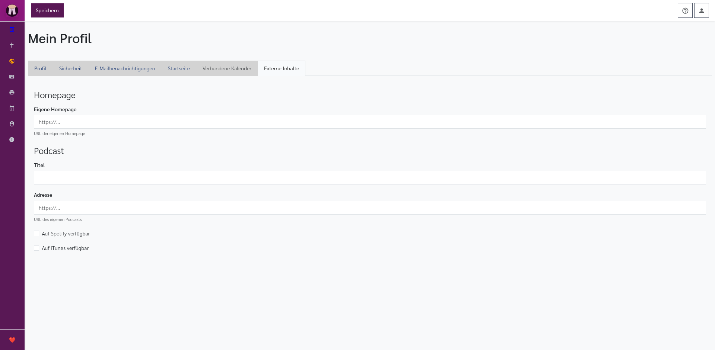Click the Eigene Homepage label
The height and width of the screenshot is (350, 715).
click(x=55, y=109)
